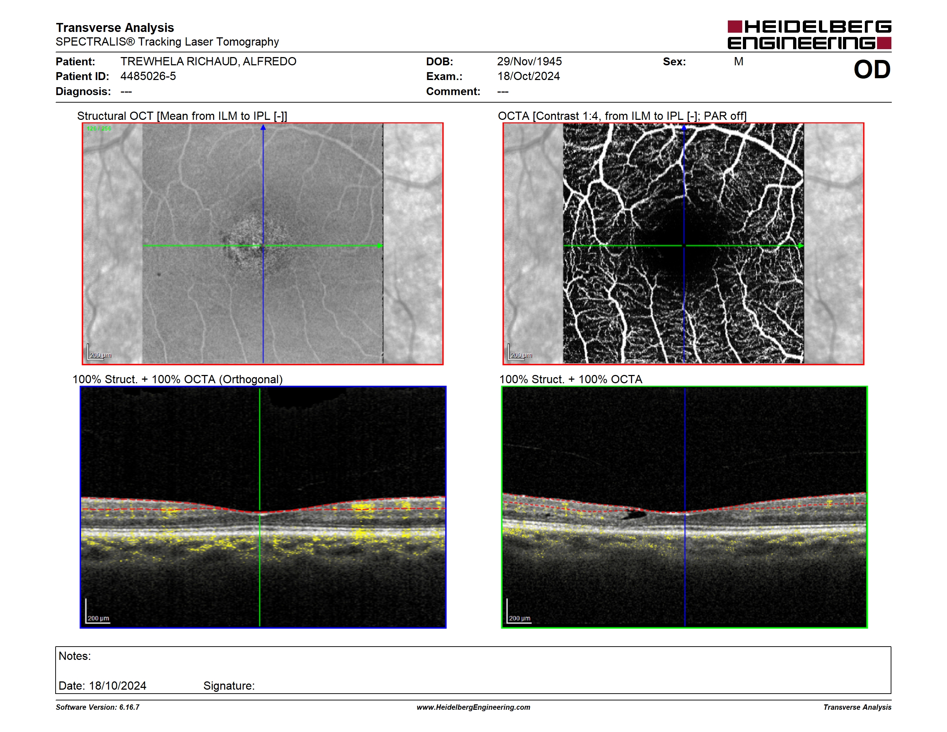
Task: Click the 'Diagnosis:' field label
Action: pyautogui.click(x=83, y=91)
